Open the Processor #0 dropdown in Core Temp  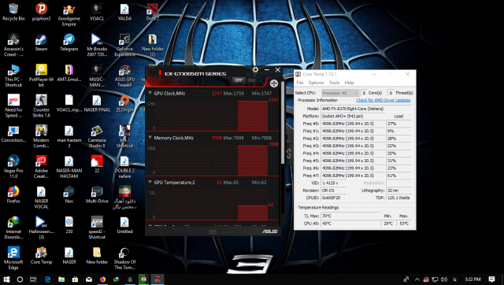click(x=340, y=93)
